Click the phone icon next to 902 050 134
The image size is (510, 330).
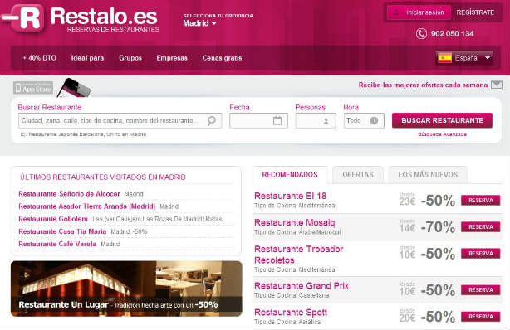click(x=421, y=33)
